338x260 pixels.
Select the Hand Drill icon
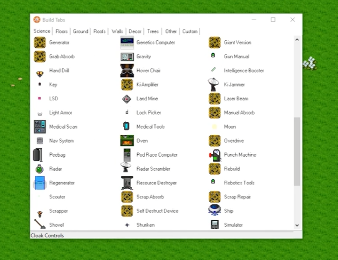40,74
